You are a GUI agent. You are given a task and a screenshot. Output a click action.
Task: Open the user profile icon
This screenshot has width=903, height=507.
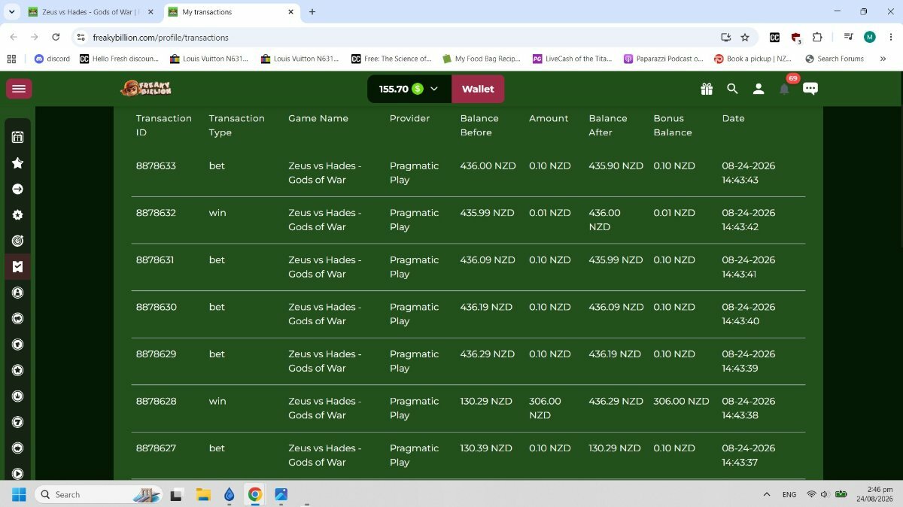coord(759,89)
